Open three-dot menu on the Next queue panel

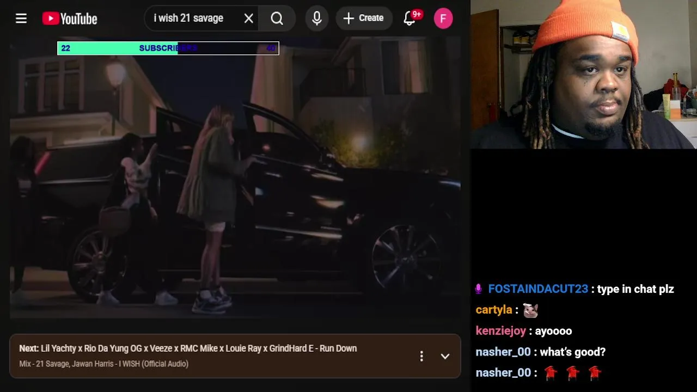coord(421,356)
